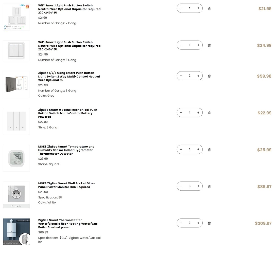The image size is (280, 253).
Task: Click the wall socket product image
Action: 16,194
